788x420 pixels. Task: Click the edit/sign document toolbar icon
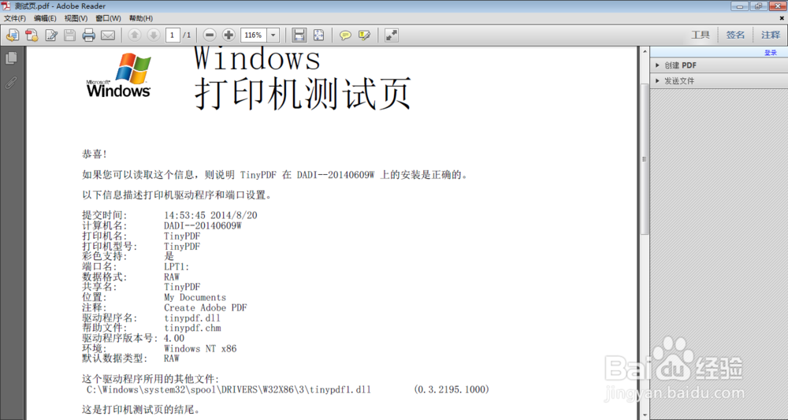pyautogui.click(x=51, y=35)
